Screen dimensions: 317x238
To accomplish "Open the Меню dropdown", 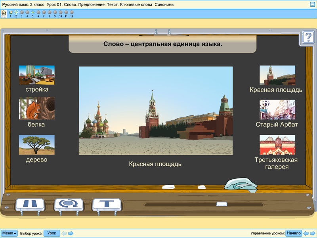I will [x=9, y=233].
